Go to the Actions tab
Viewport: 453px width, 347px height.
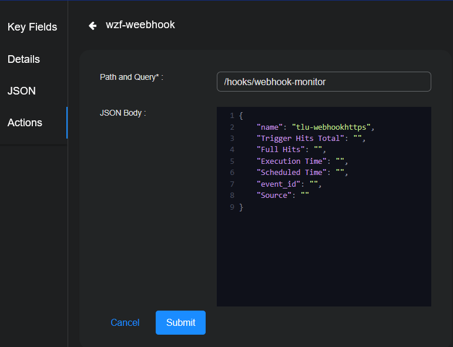click(25, 123)
